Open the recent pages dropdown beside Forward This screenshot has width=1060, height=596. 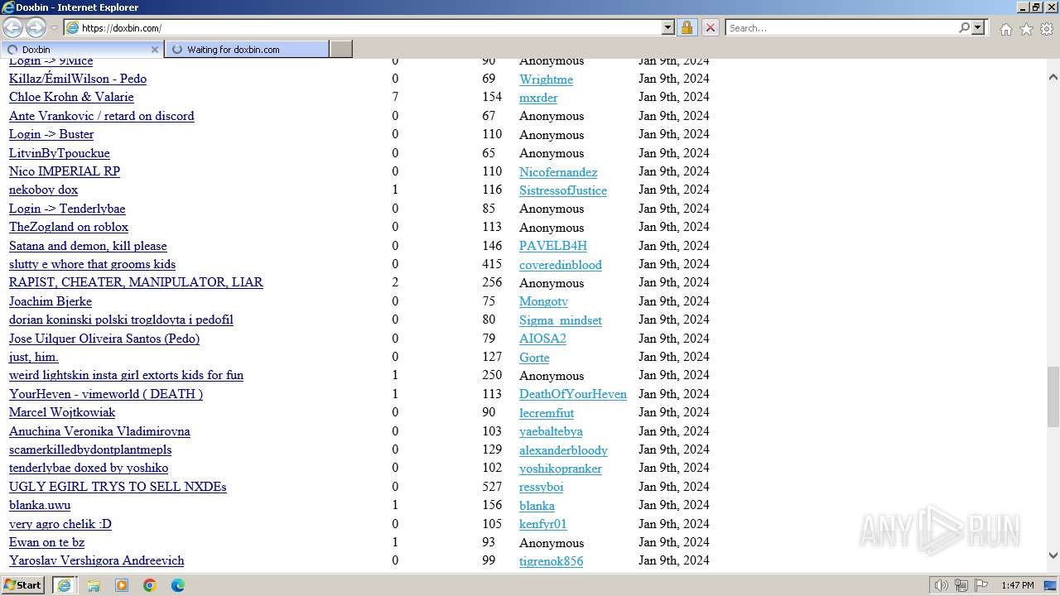pyautogui.click(x=55, y=28)
